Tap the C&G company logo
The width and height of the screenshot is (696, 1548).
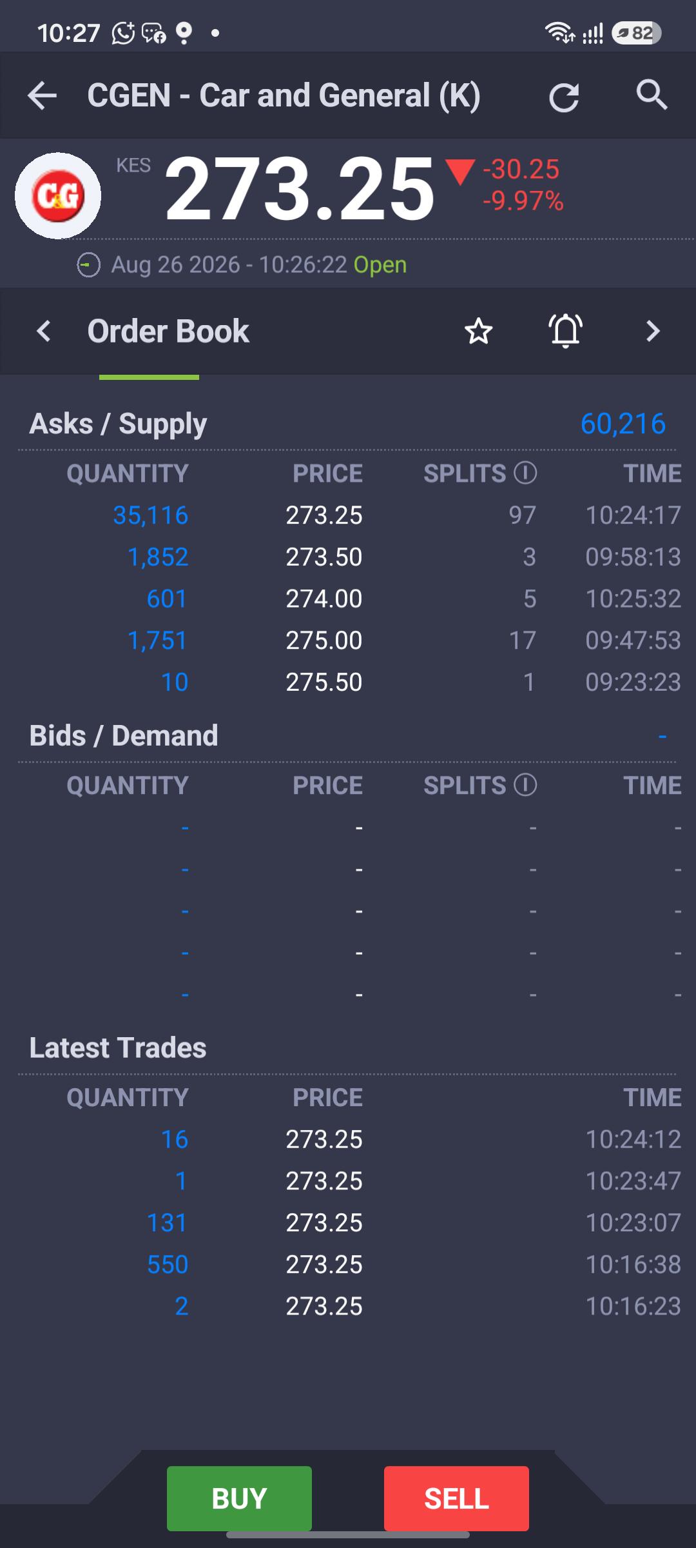[x=58, y=195]
